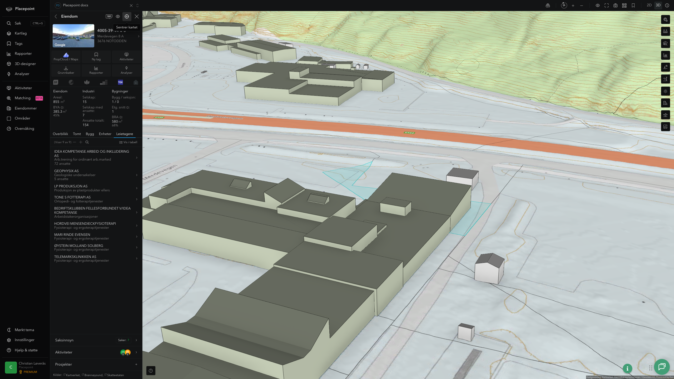
Task: Open the map bookmark icon in the top bar
Action: 633,6
